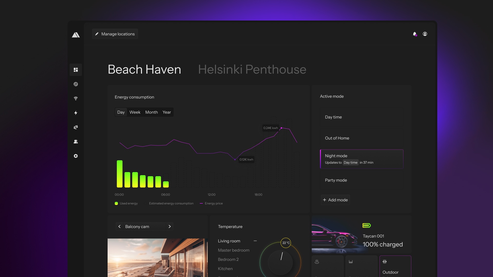Click the energy lightning icon in sidebar
Screen dimensions: 493x277
76,113
